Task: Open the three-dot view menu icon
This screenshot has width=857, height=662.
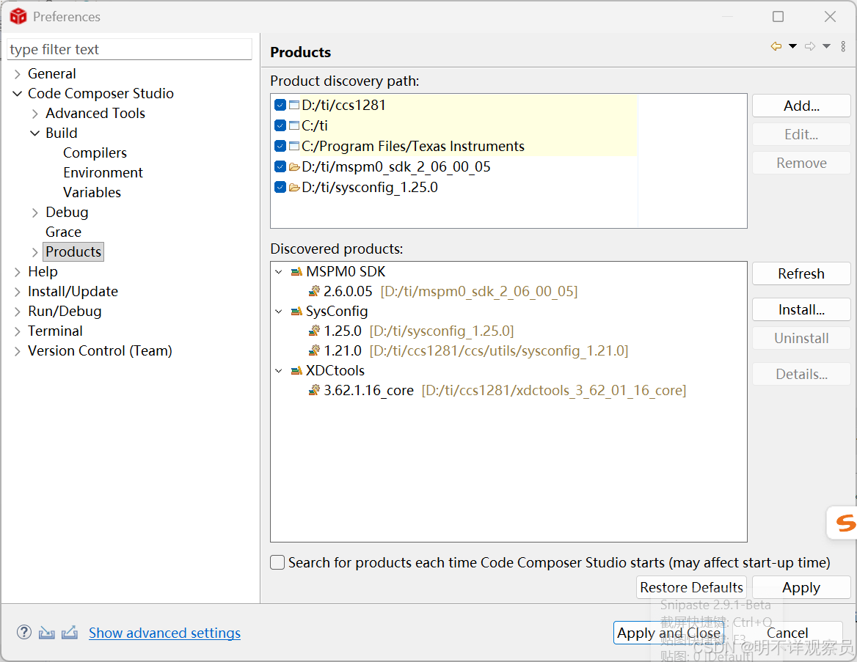Action: pos(843,47)
